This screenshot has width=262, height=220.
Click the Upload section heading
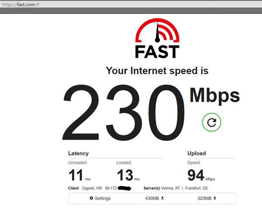(x=196, y=153)
